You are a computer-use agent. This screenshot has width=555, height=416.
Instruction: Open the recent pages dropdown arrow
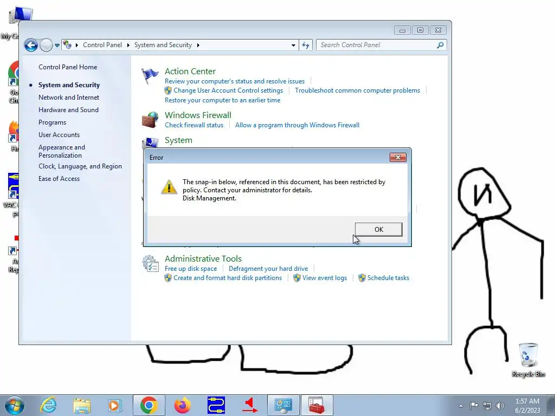coord(57,45)
